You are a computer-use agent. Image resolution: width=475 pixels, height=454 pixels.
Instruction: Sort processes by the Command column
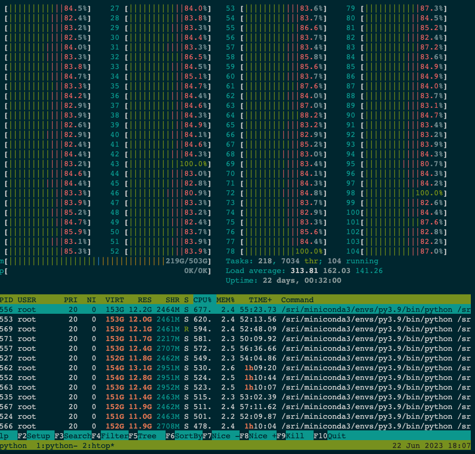click(297, 300)
